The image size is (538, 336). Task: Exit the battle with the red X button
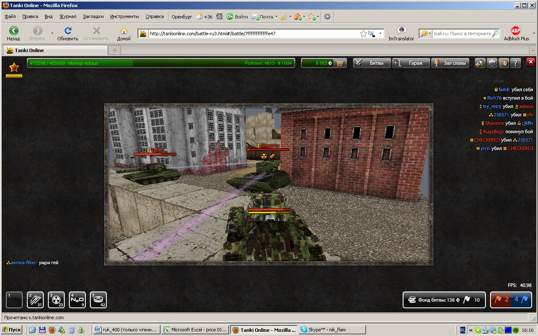click(x=531, y=62)
